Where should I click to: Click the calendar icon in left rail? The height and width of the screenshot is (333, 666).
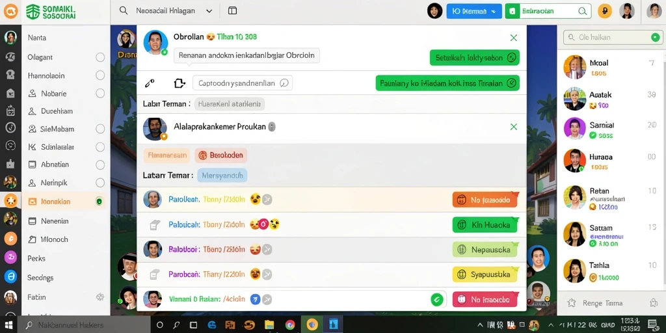(x=10, y=111)
